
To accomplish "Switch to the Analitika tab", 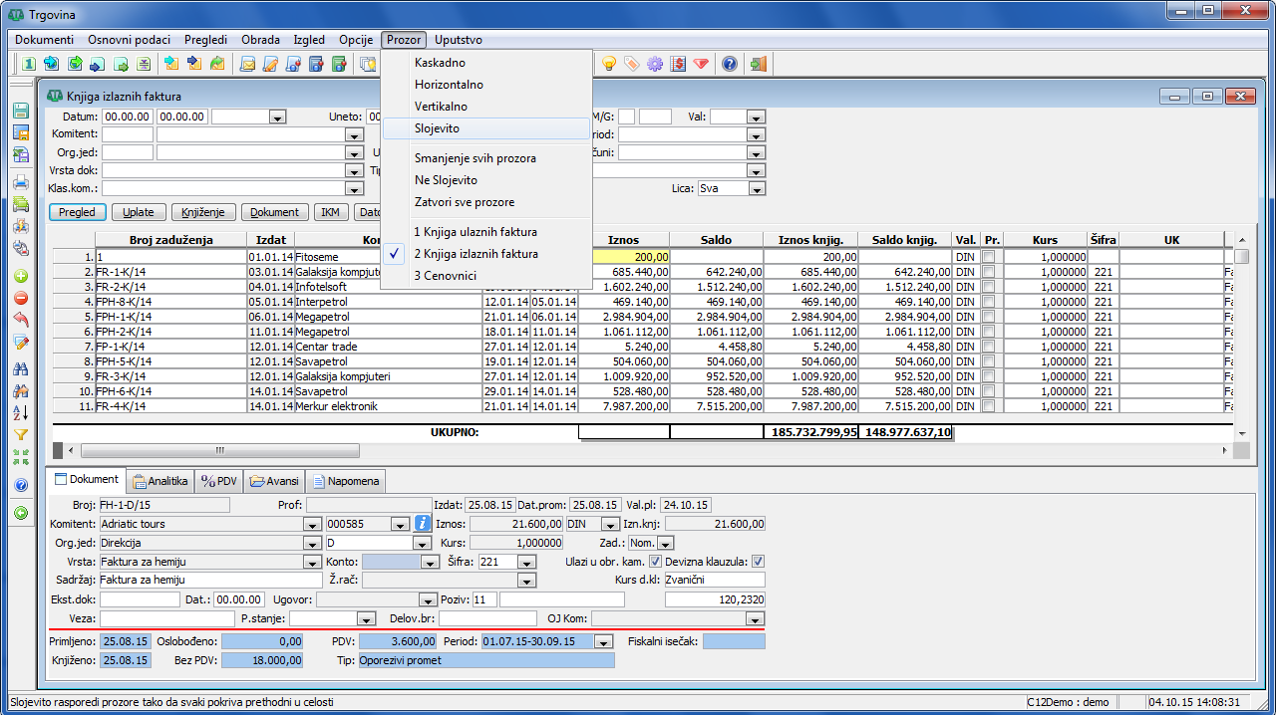I will (159, 481).
